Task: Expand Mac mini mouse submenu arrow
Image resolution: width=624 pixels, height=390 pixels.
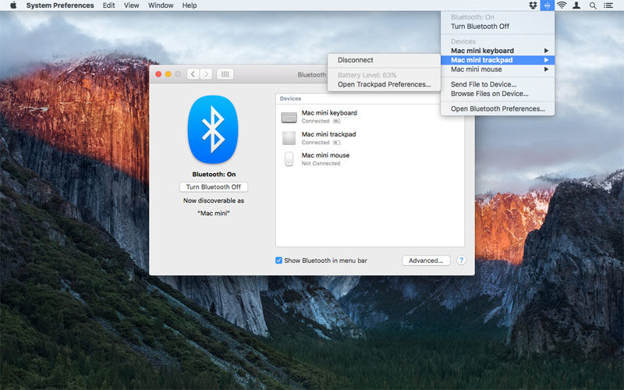Action: pos(547,69)
